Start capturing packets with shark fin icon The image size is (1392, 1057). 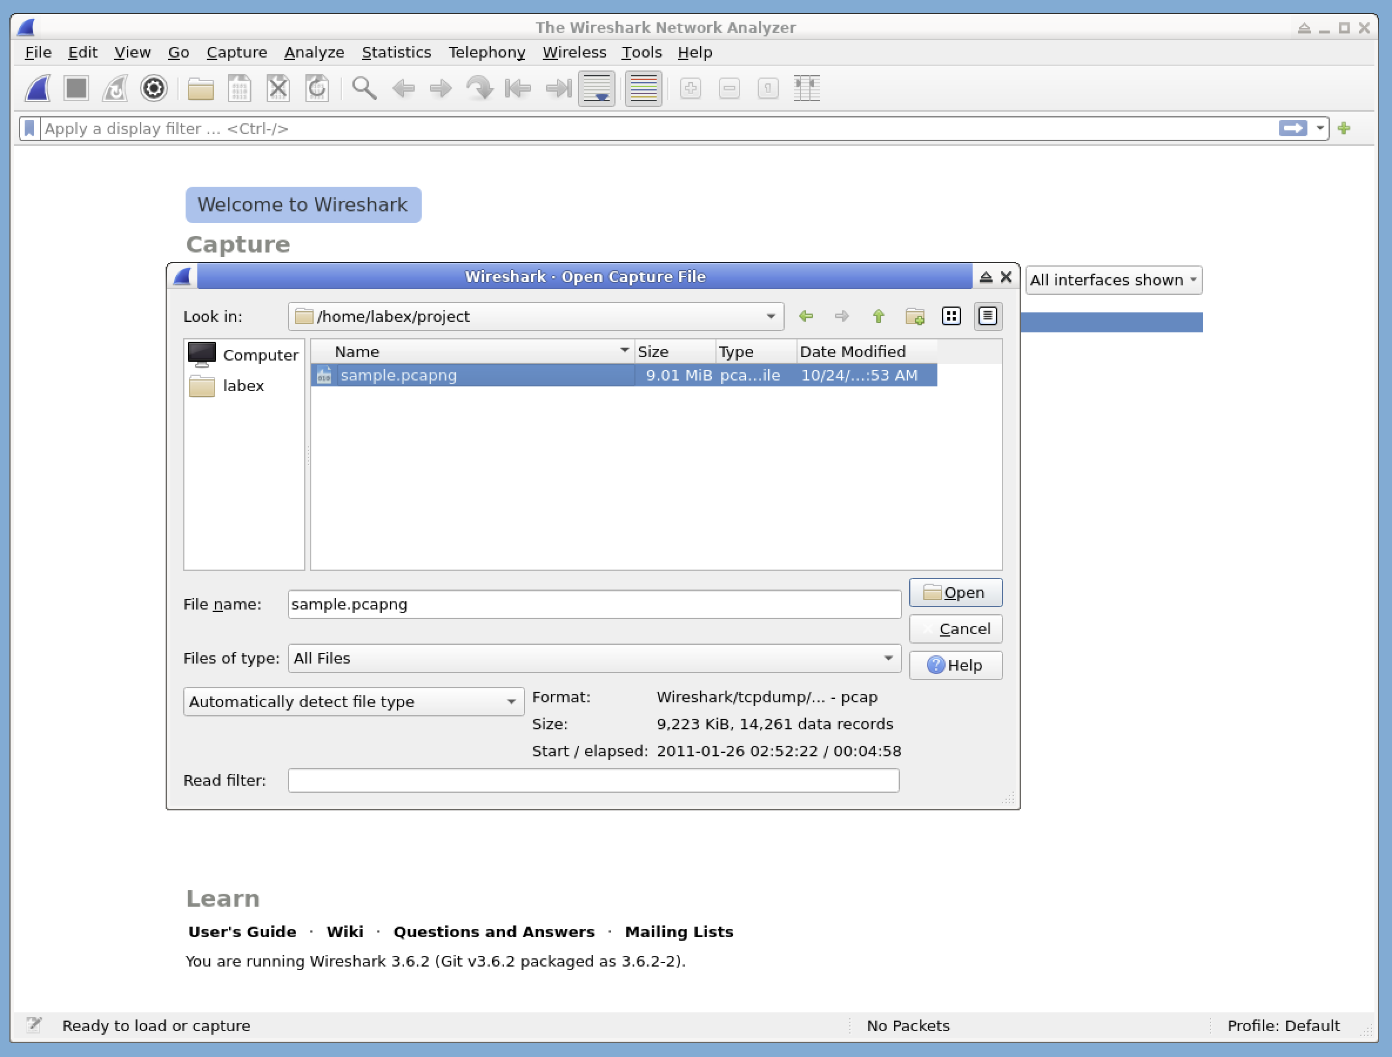click(38, 88)
